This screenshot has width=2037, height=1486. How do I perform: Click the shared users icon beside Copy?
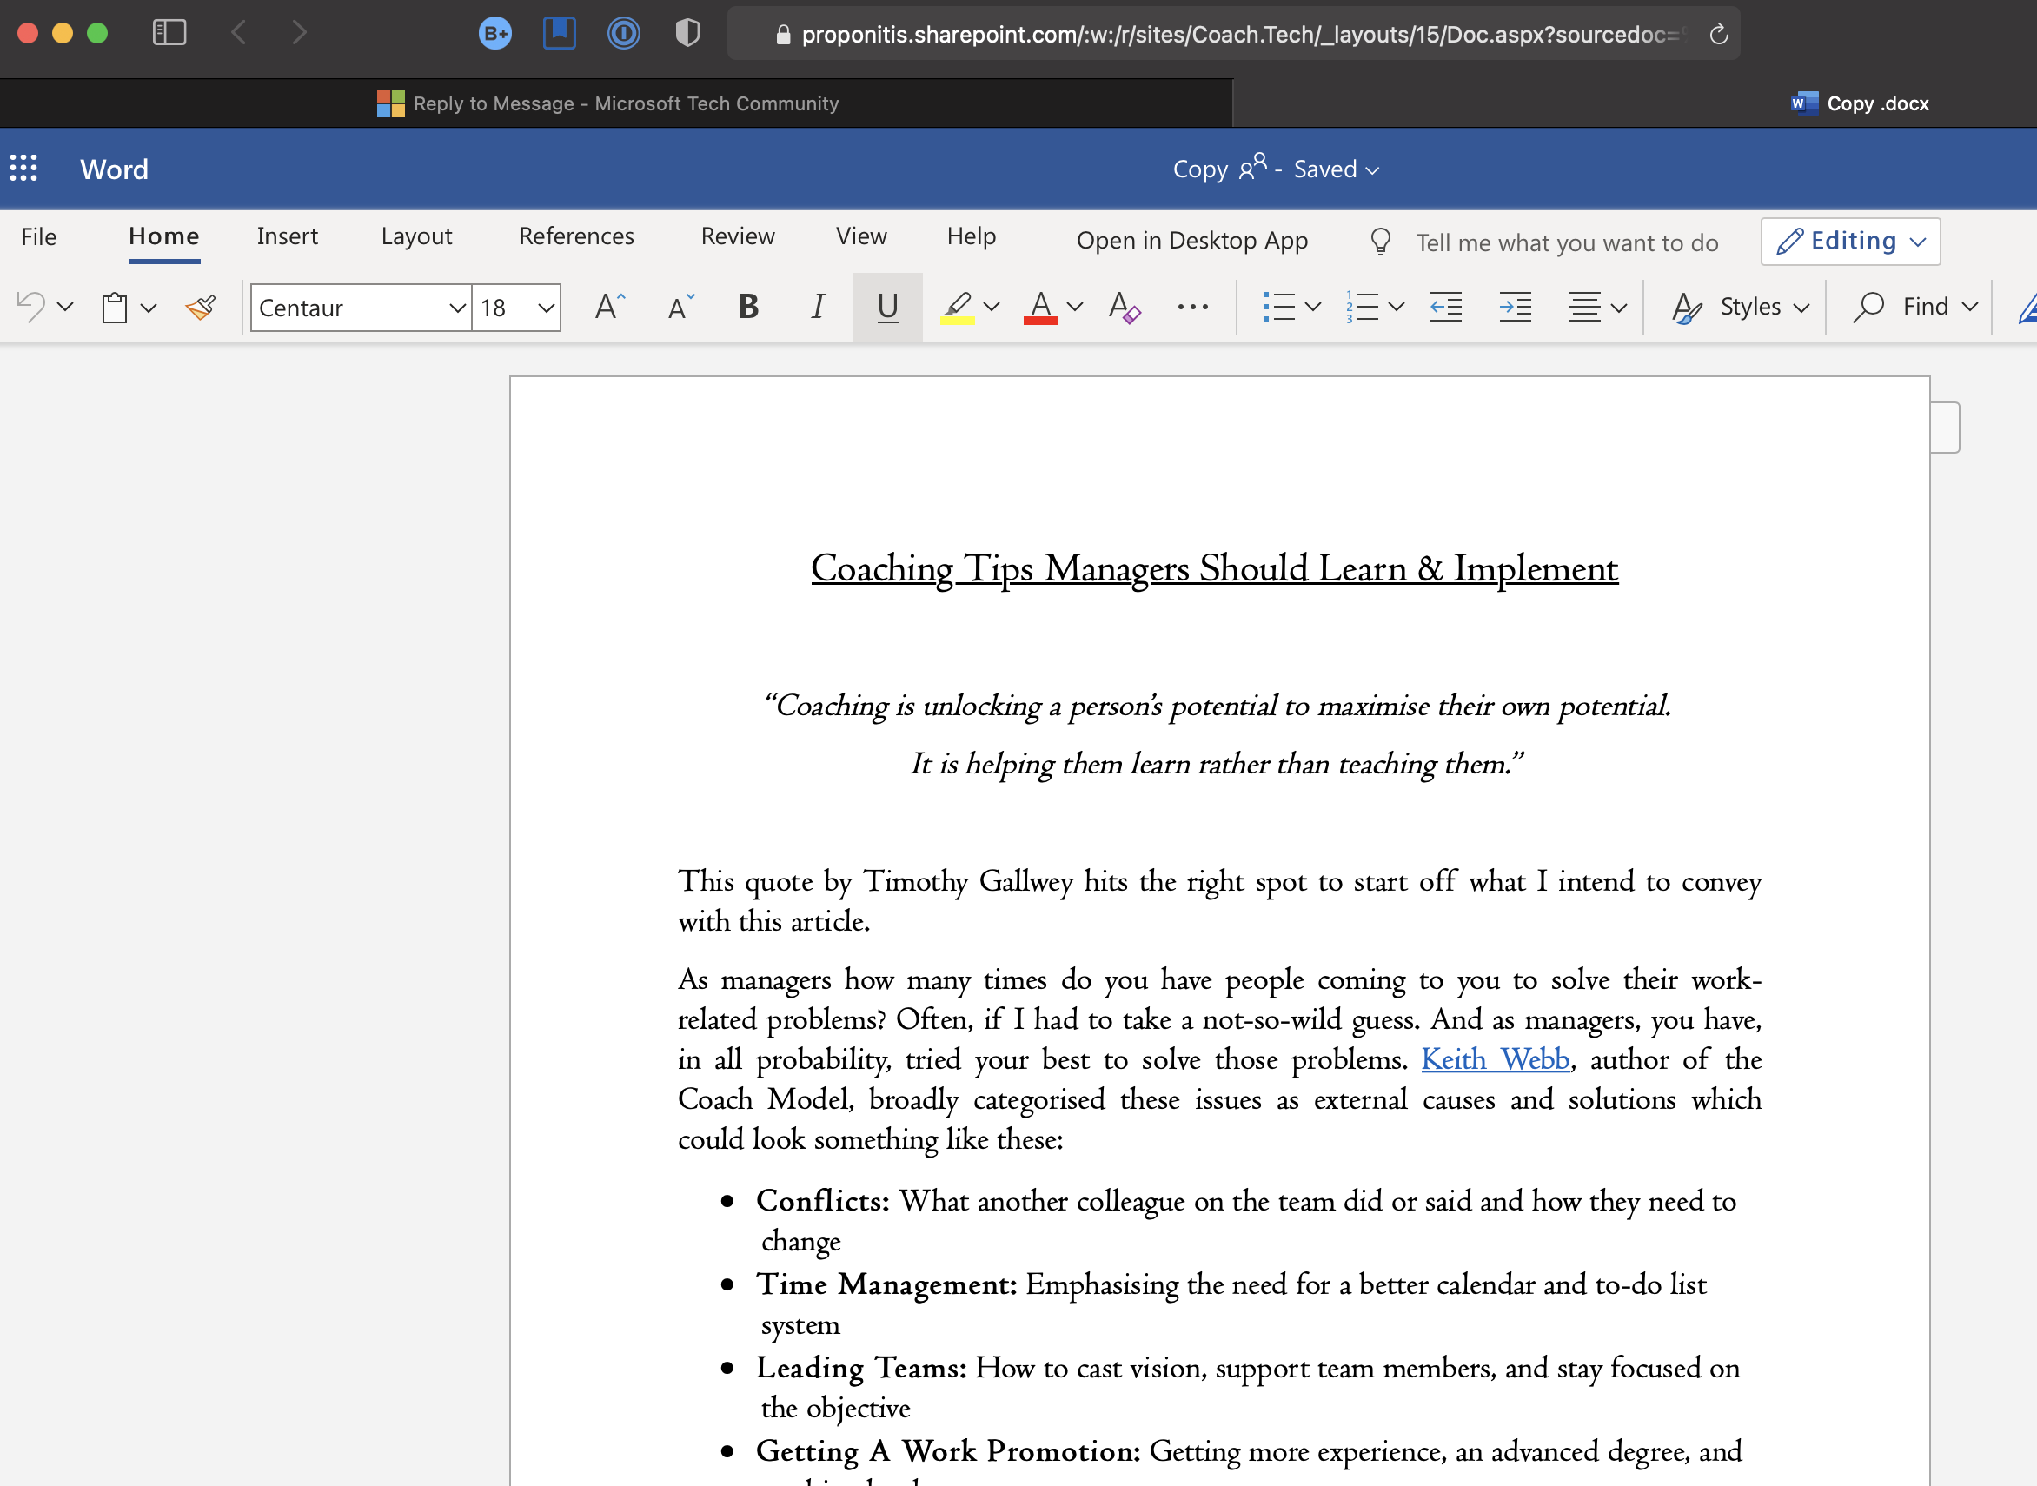pos(1253,166)
